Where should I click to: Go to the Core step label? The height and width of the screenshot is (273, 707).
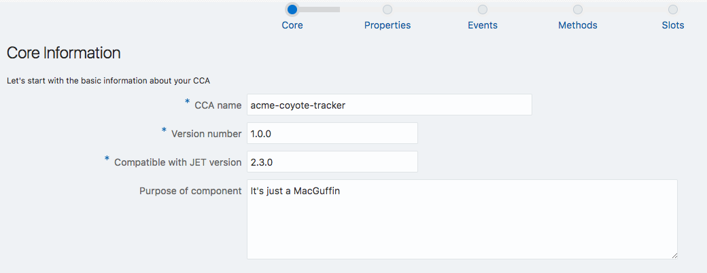(x=292, y=25)
